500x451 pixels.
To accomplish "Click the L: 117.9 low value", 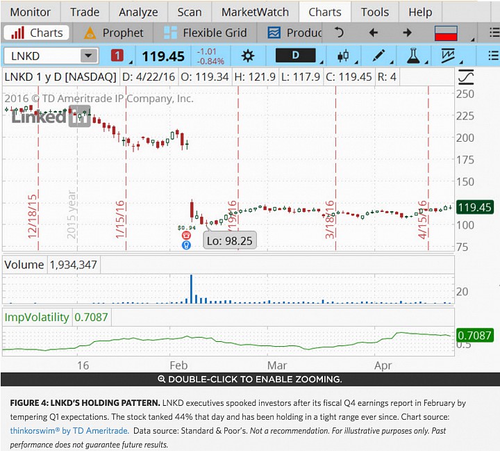I will [301, 77].
